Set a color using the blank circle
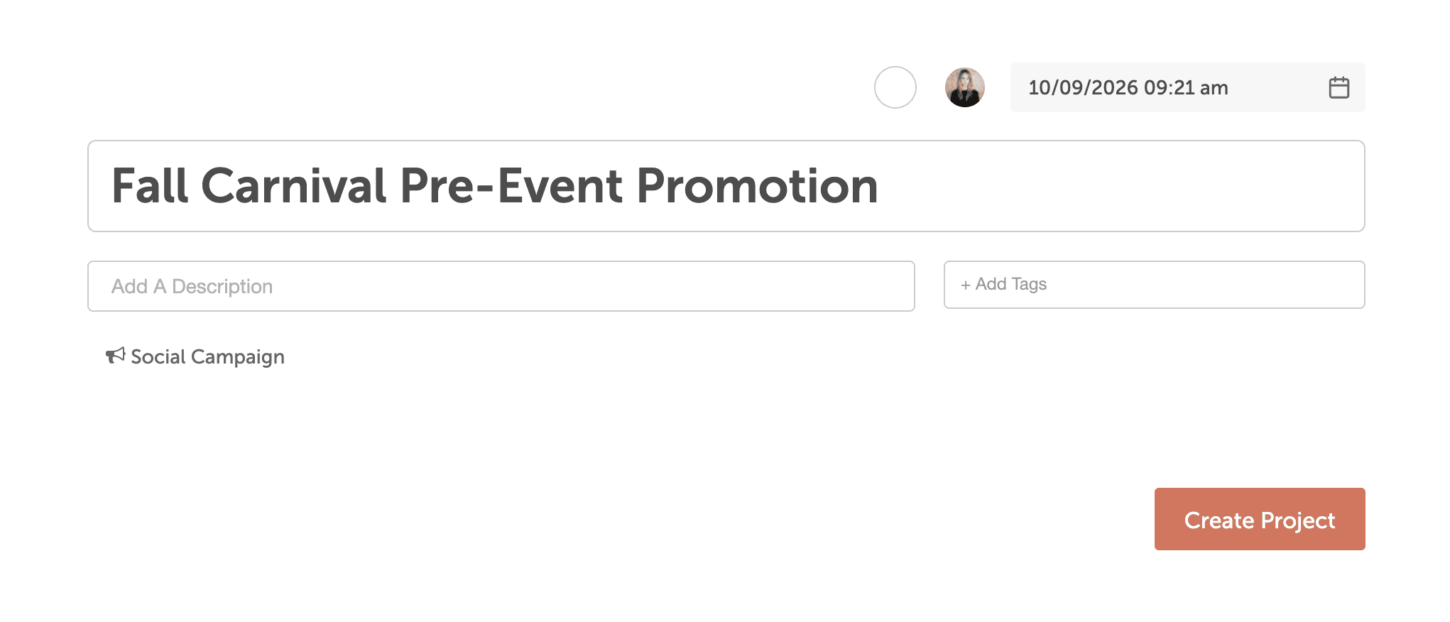Image resolution: width=1450 pixels, height=622 pixels. point(895,87)
